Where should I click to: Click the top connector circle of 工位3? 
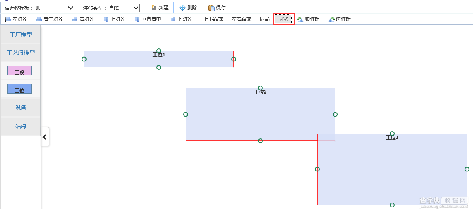(392, 134)
